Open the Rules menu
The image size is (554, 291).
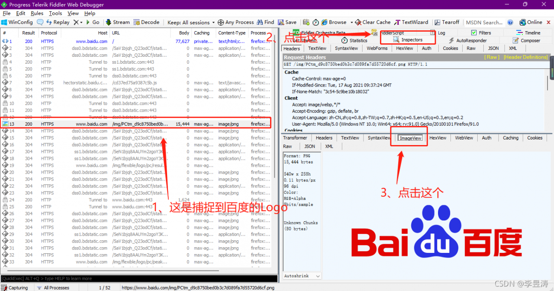tap(37, 13)
